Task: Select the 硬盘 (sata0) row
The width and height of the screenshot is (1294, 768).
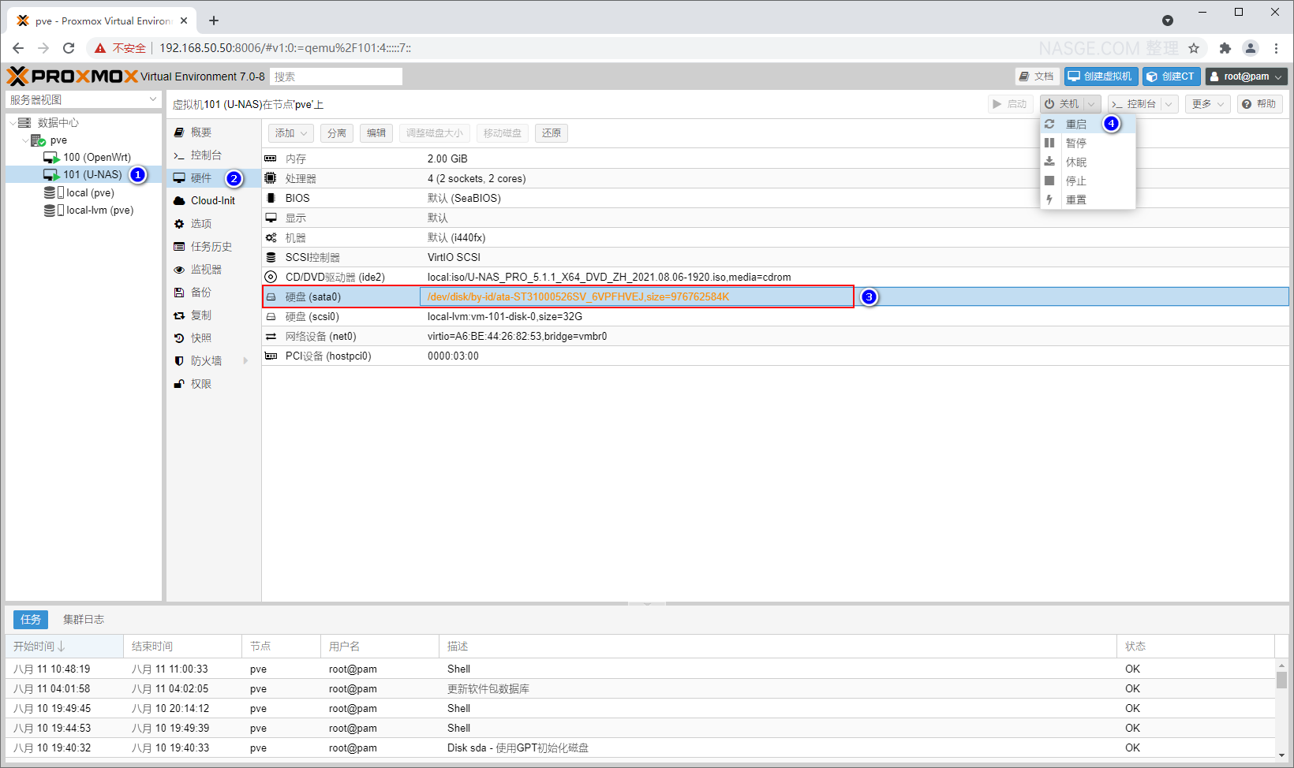Action: (776, 296)
